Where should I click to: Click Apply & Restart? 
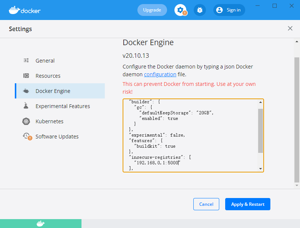(247, 204)
